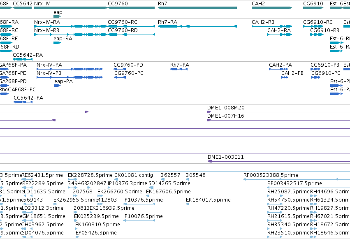Click EST EK160810.5prime

(x=77, y=229)
